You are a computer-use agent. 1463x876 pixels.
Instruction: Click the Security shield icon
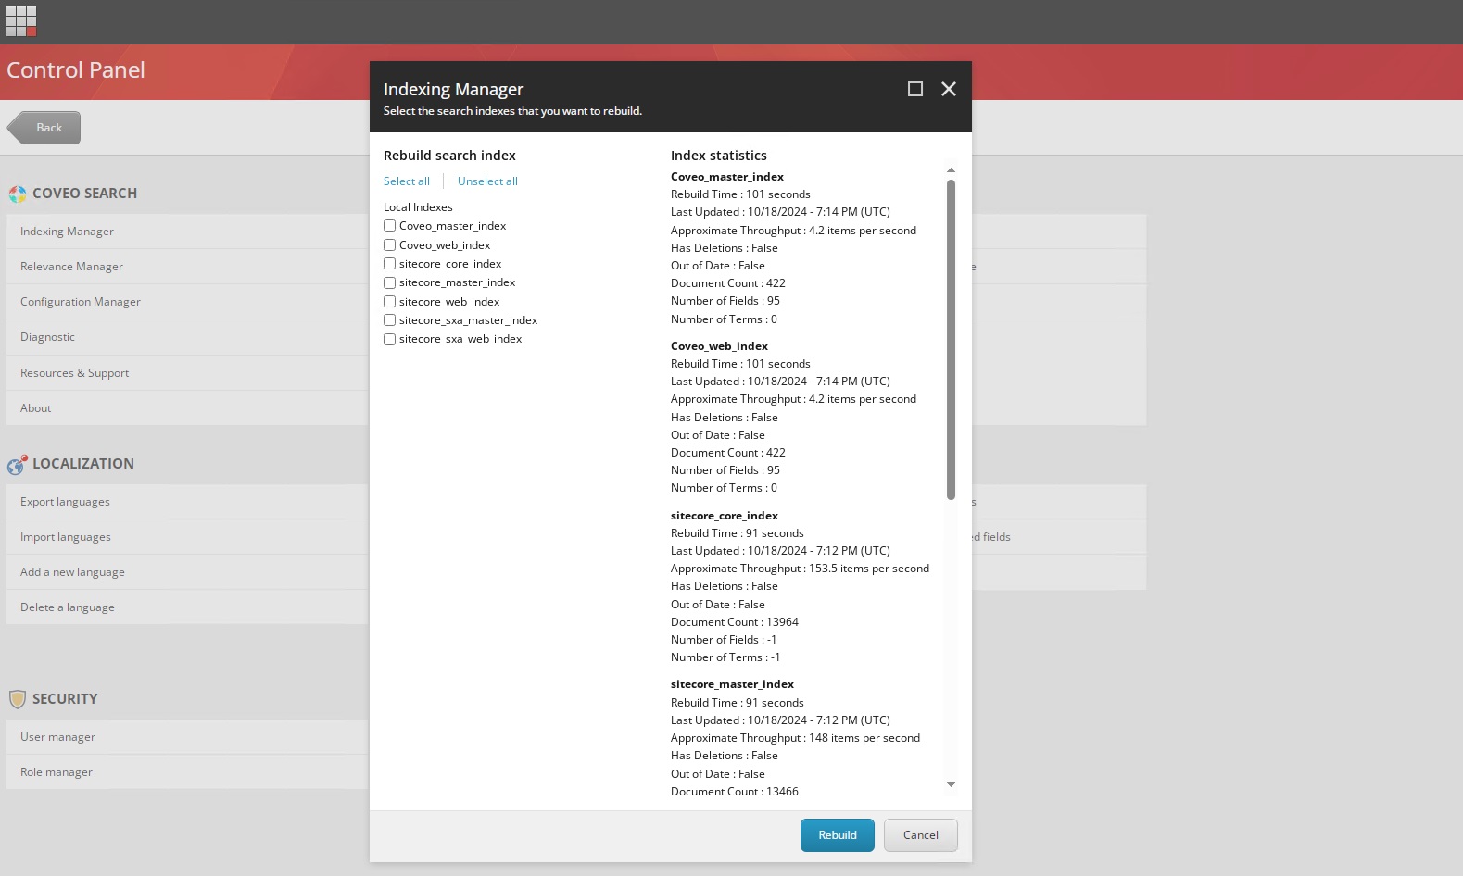(18, 699)
